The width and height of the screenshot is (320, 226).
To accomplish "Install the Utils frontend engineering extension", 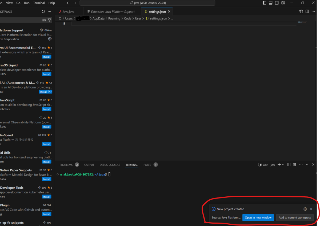I will [47, 162].
